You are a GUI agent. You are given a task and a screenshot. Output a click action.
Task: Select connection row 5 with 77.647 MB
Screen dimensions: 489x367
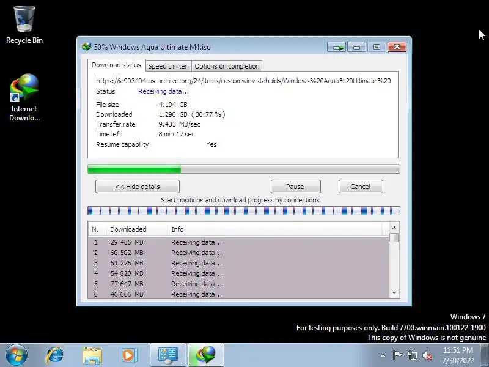238,284
